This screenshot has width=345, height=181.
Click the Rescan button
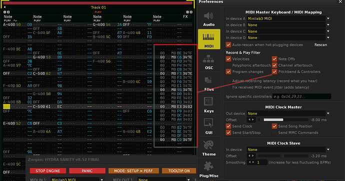(x=320, y=45)
